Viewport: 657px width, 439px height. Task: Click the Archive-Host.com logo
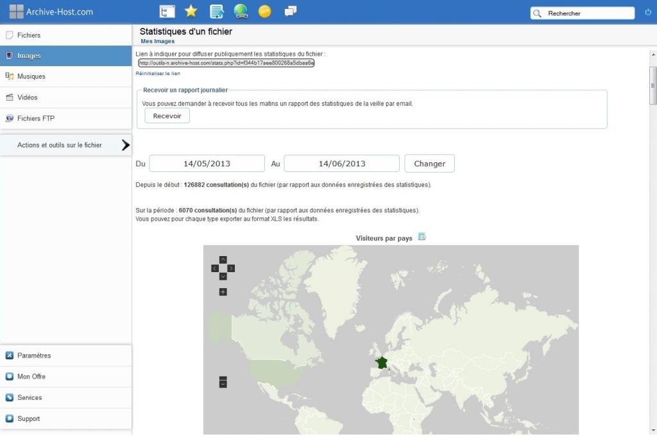tap(51, 12)
